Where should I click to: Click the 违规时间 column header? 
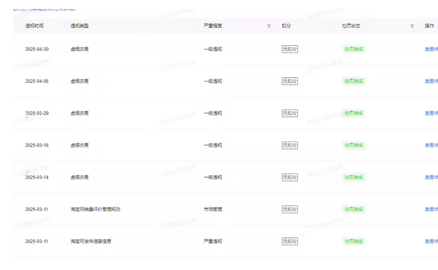34,26
